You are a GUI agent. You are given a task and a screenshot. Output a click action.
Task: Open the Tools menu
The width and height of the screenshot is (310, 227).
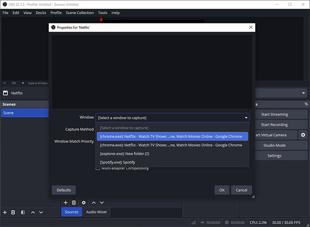click(x=103, y=13)
